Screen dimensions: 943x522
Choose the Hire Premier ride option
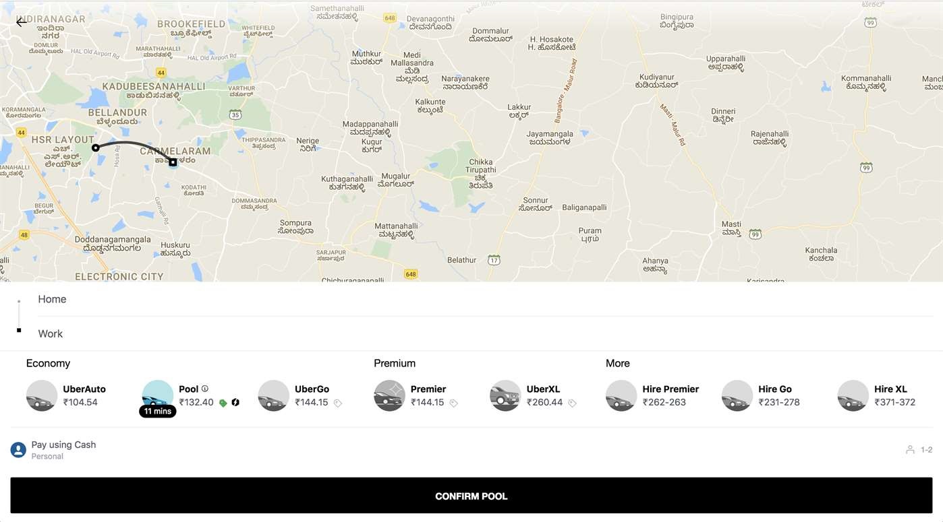653,395
